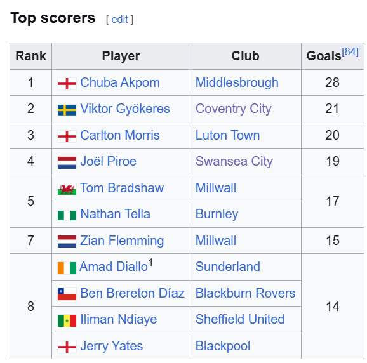Visit Carlton Morris player link

(120, 135)
